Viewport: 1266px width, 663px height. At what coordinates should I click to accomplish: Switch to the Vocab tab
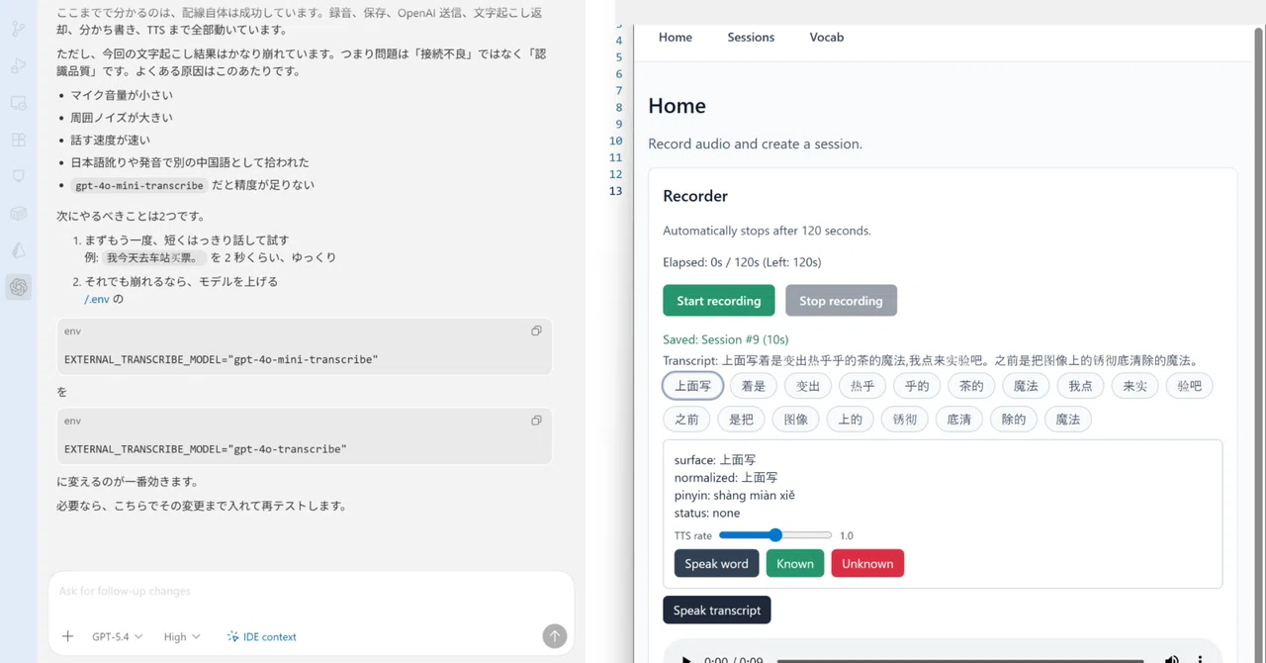coord(827,38)
